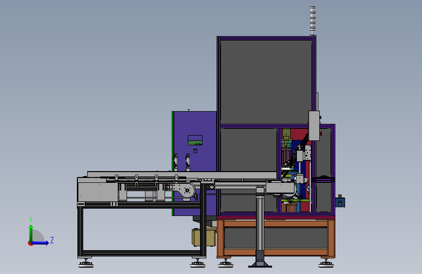This screenshot has height=274, width=422.
Task: Select the gray housing at the conveyor's left end
Action: [x=98, y=190]
